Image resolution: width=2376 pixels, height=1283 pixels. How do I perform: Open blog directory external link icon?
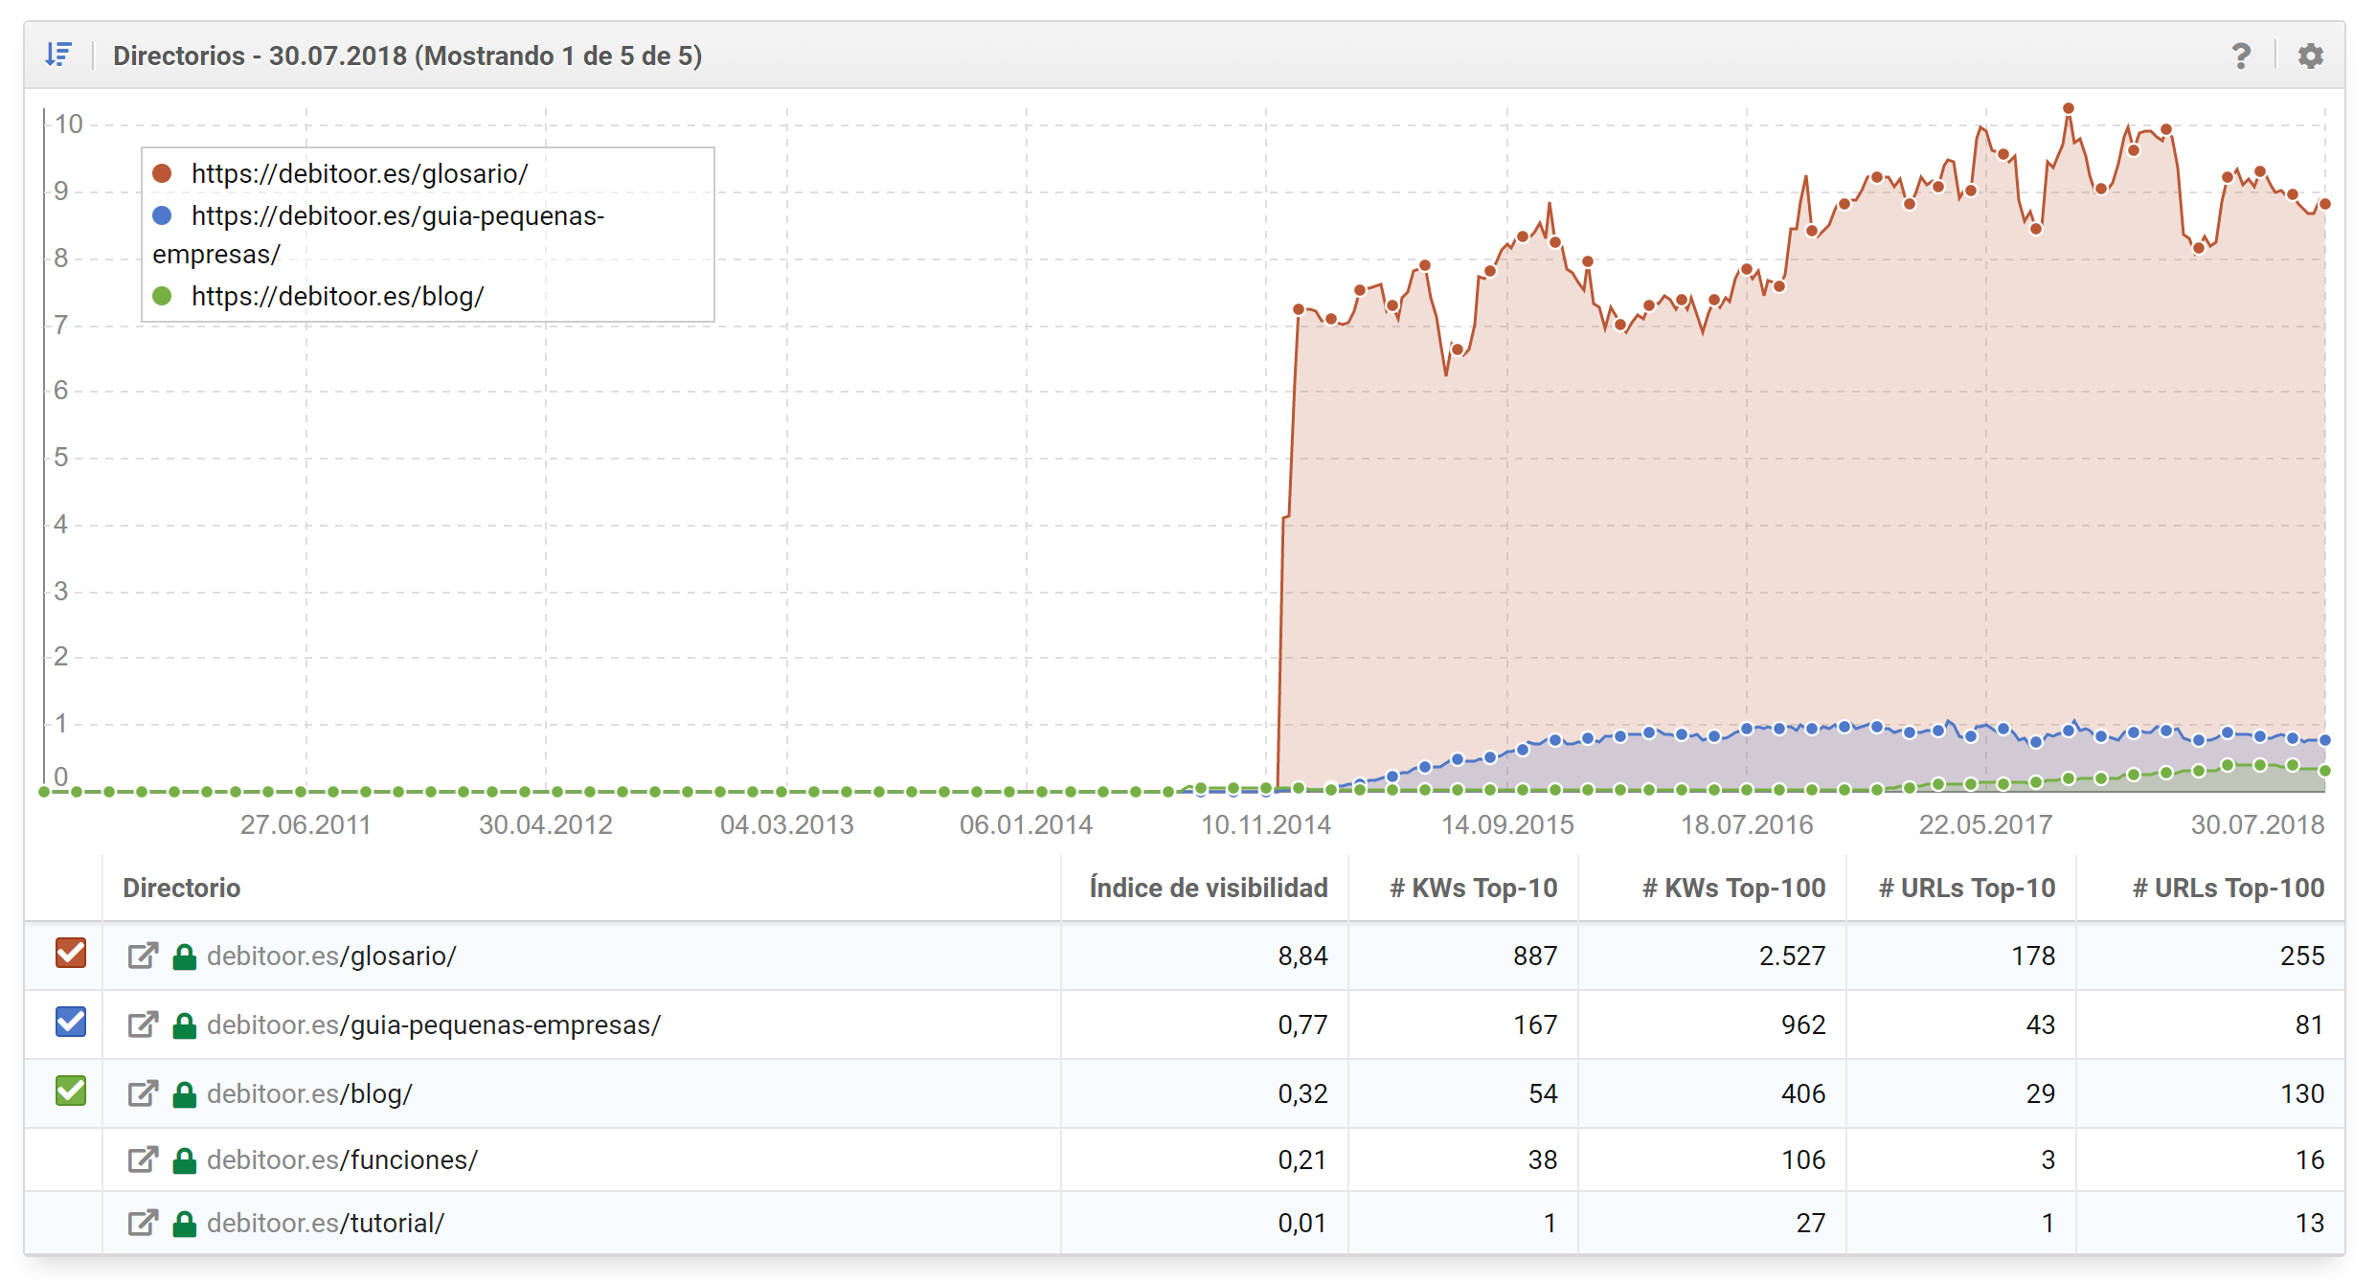pyautogui.click(x=143, y=1093)
